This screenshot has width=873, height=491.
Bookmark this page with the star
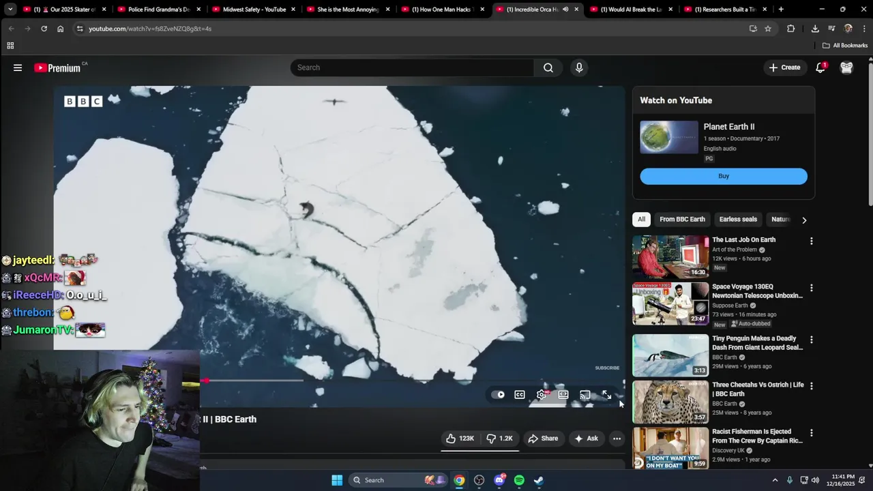(768, 29)
